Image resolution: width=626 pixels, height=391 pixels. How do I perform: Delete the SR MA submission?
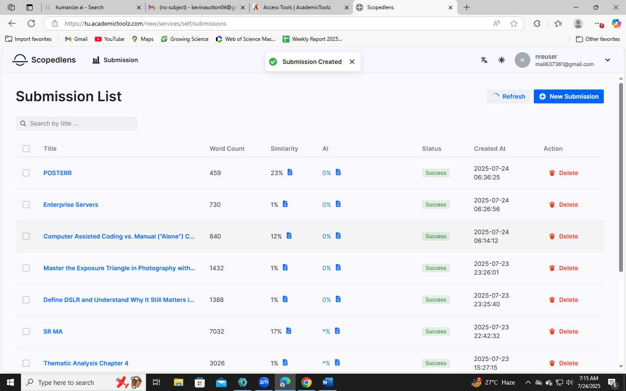[x=563, y=331]
